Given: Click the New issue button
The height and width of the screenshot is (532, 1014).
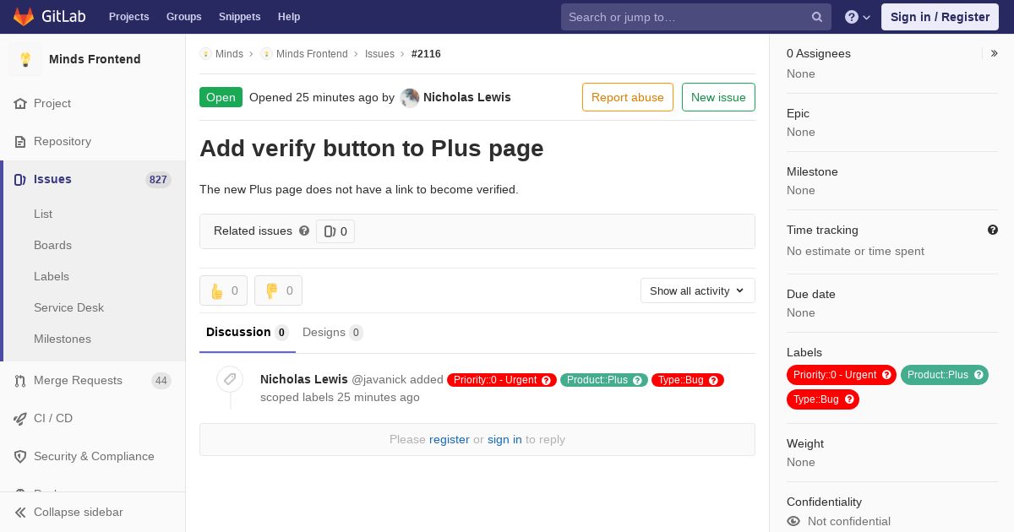Looking at the screenshot, I should pyautogui.click(x=718, y=97).
